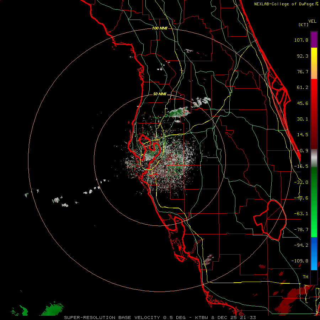Select the -16.5 velocity scale value
This screenshot has width=320, height=320.
point(301,166)
